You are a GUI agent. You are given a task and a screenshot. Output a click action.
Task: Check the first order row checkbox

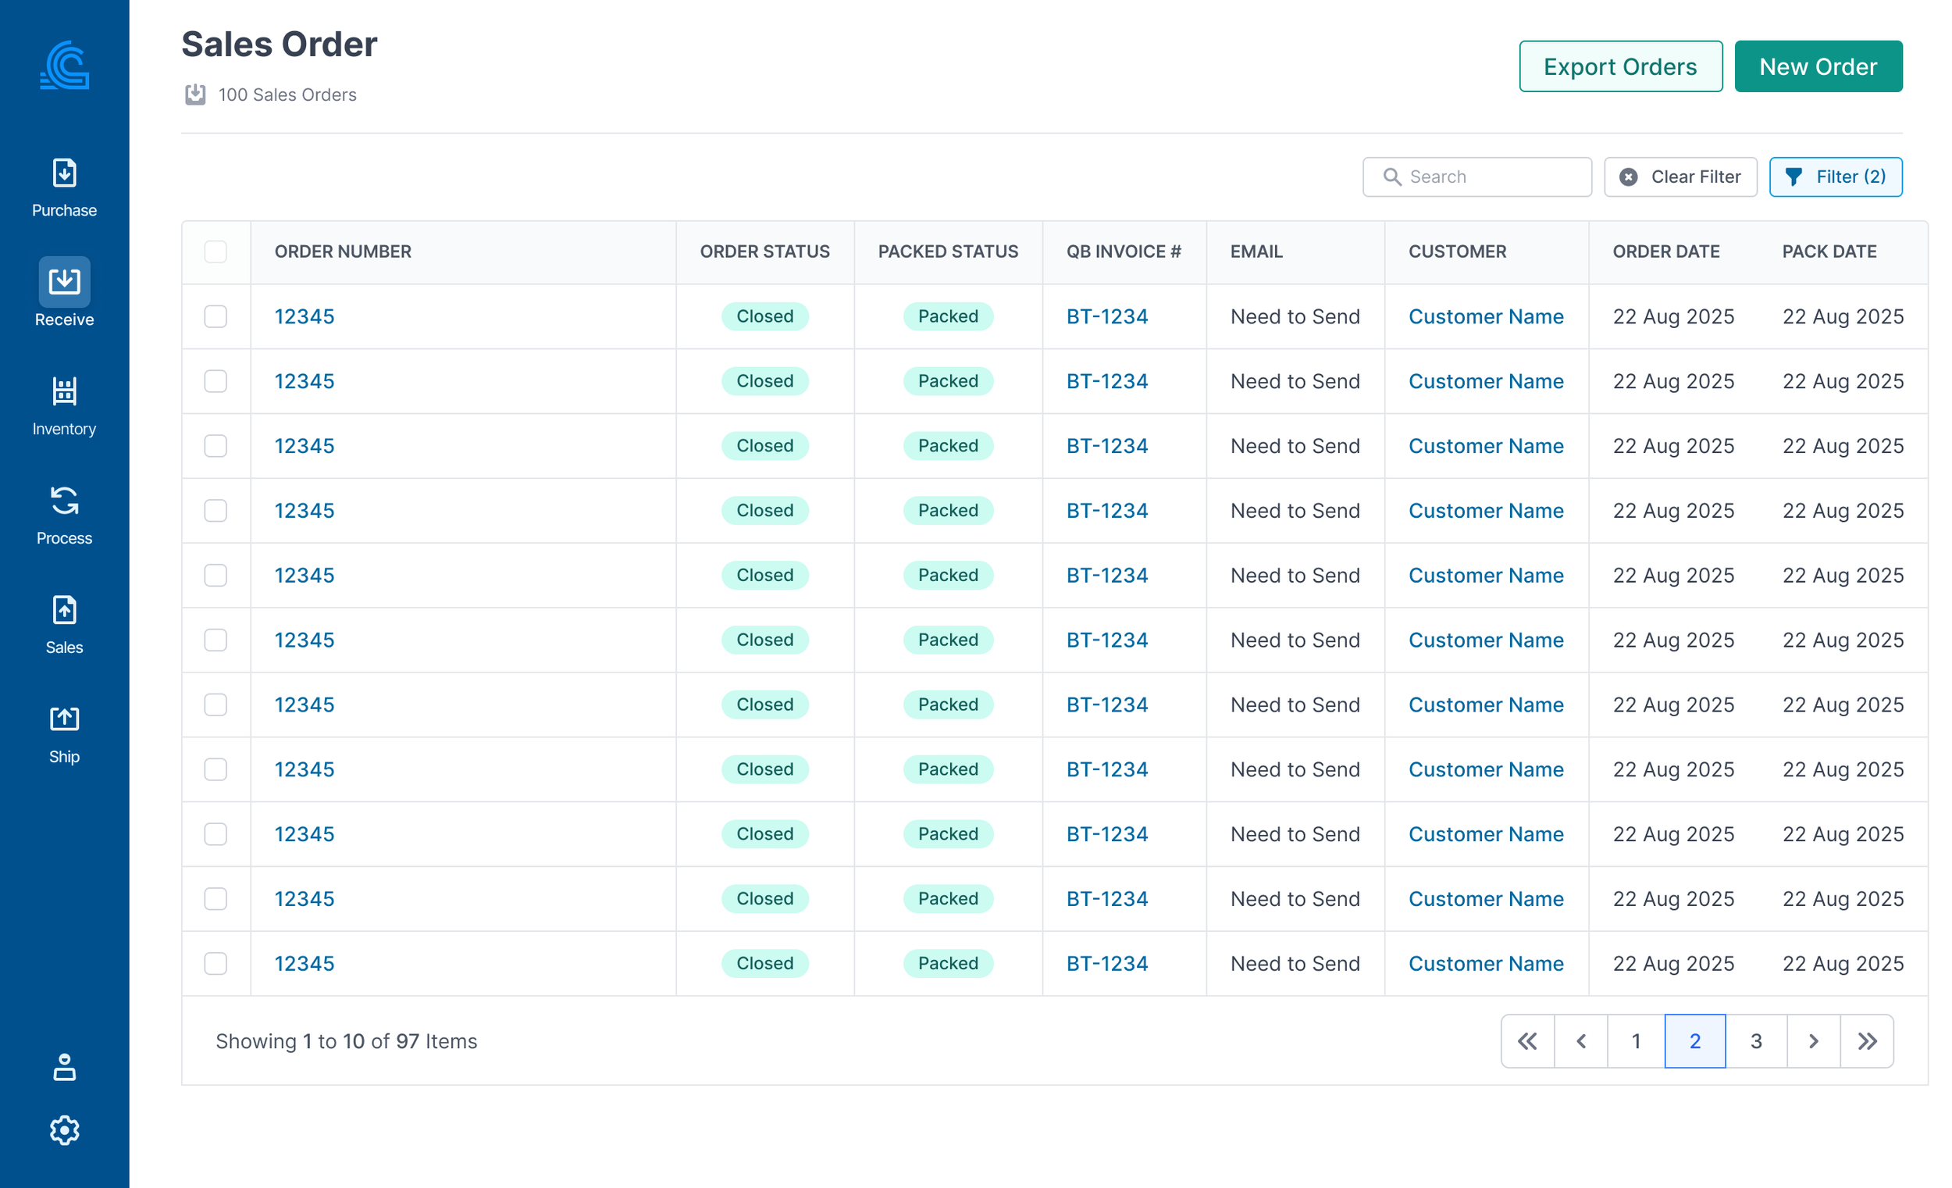pyautogui.click(x=216, y=316)
